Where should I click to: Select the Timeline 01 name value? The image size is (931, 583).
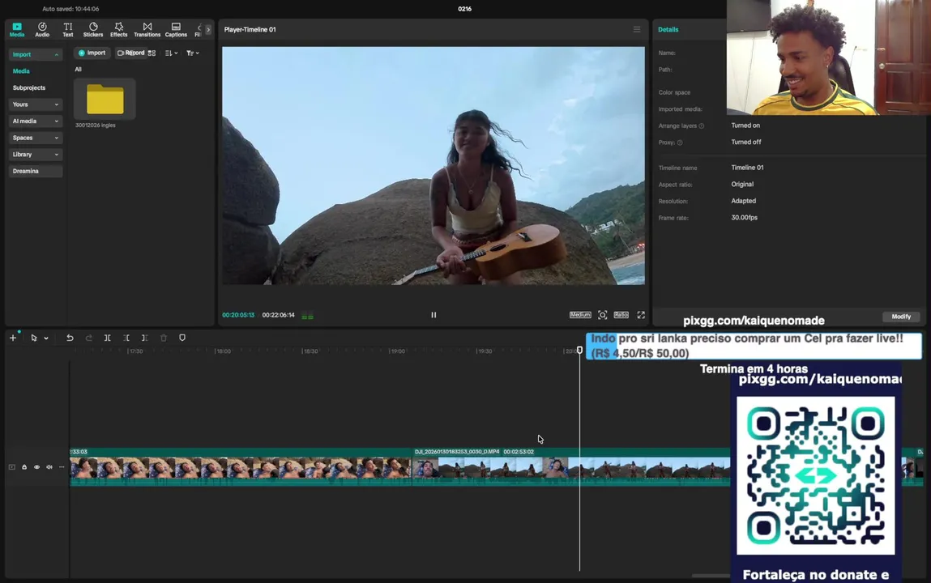pos(748,168)
